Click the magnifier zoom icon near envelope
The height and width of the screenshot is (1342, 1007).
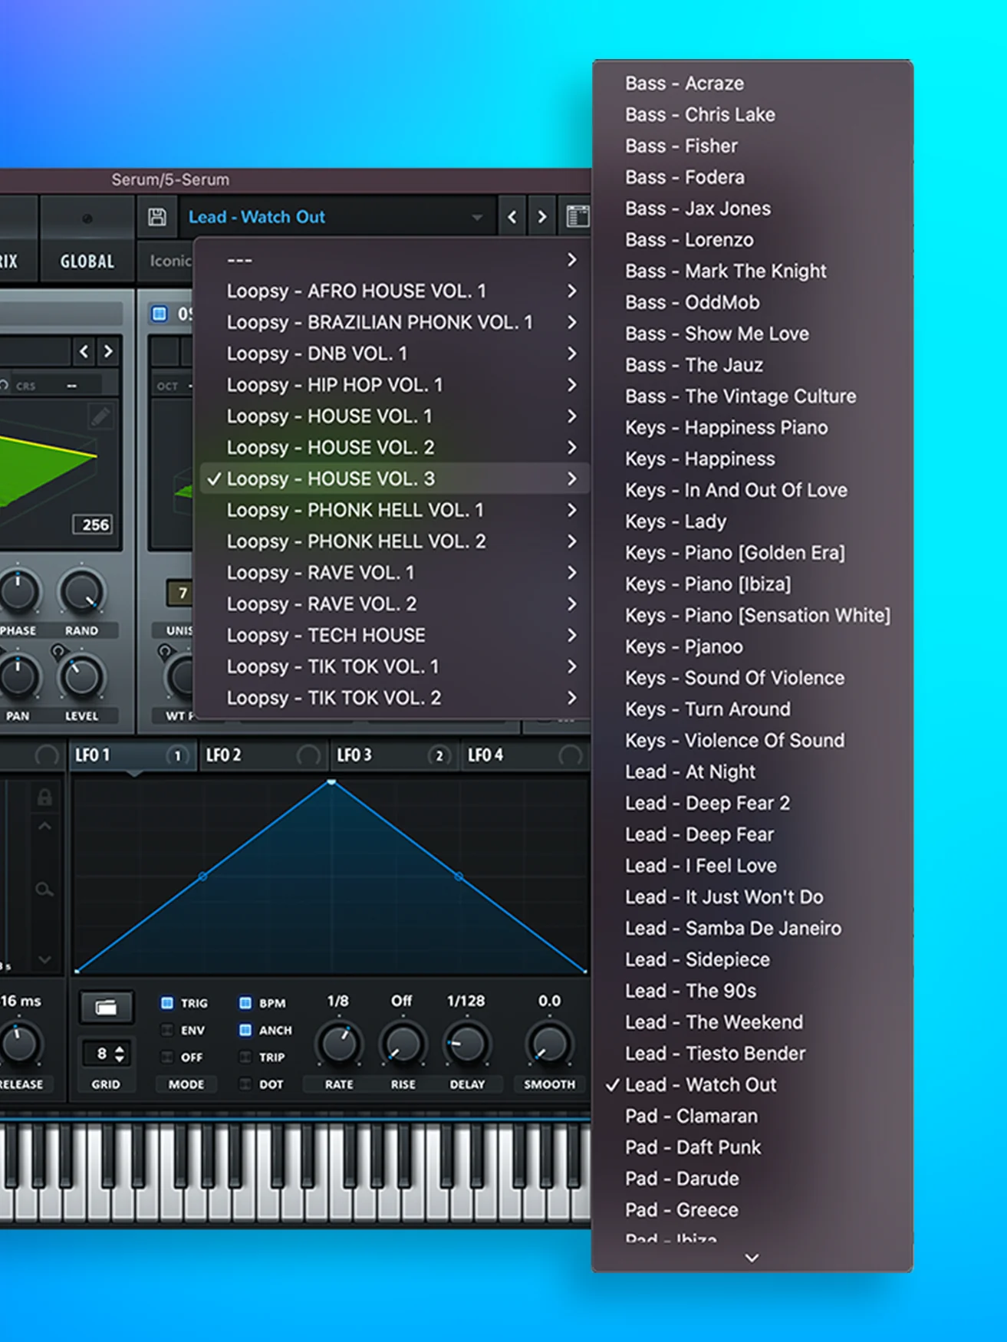(44, 889)
